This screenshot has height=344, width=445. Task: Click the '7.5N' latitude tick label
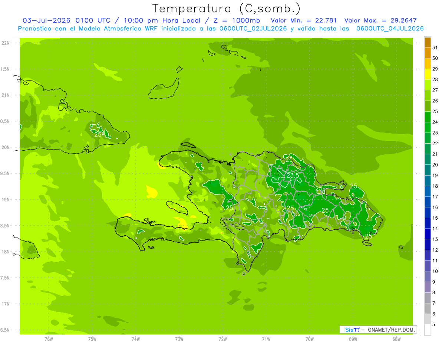coord(6,278)
